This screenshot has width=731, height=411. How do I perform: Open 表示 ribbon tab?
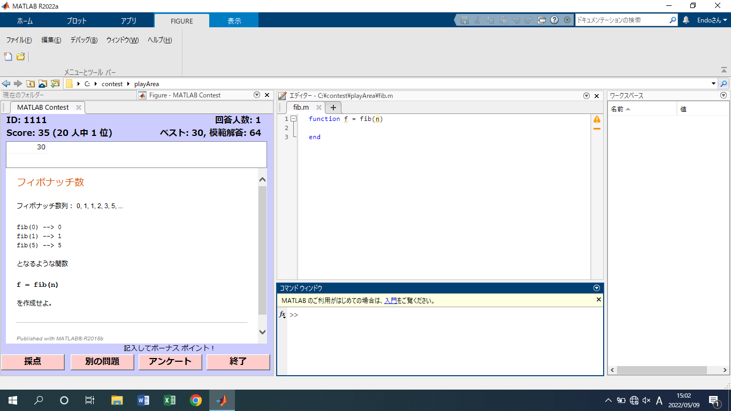234,21
